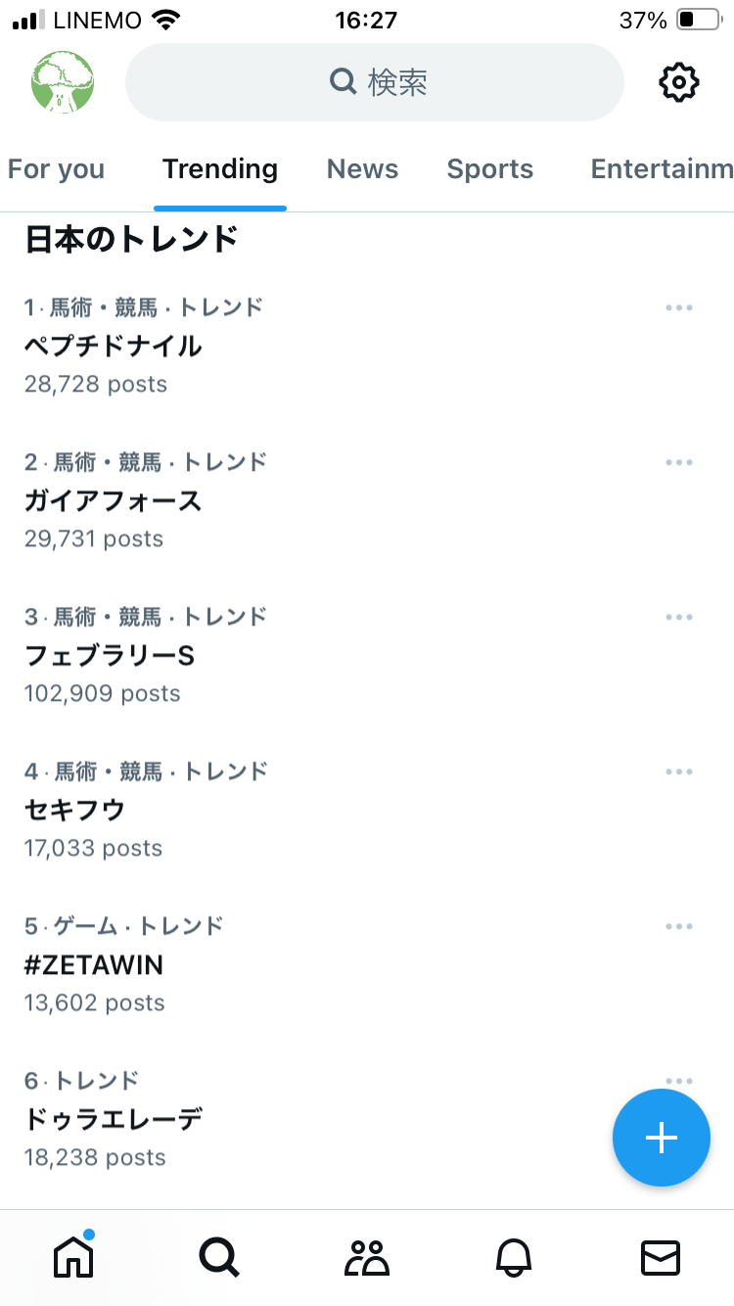Tap the profile avatar picture
Screen dimensions: 734x1306
(x=63, y=82)
